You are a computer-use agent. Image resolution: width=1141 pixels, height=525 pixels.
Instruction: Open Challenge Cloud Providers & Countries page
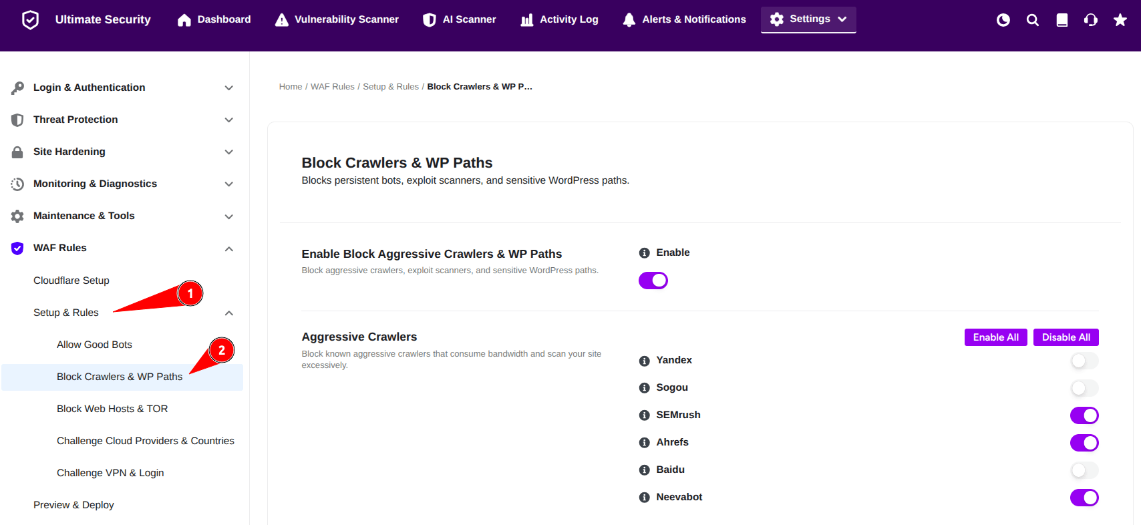coord(146,441)
